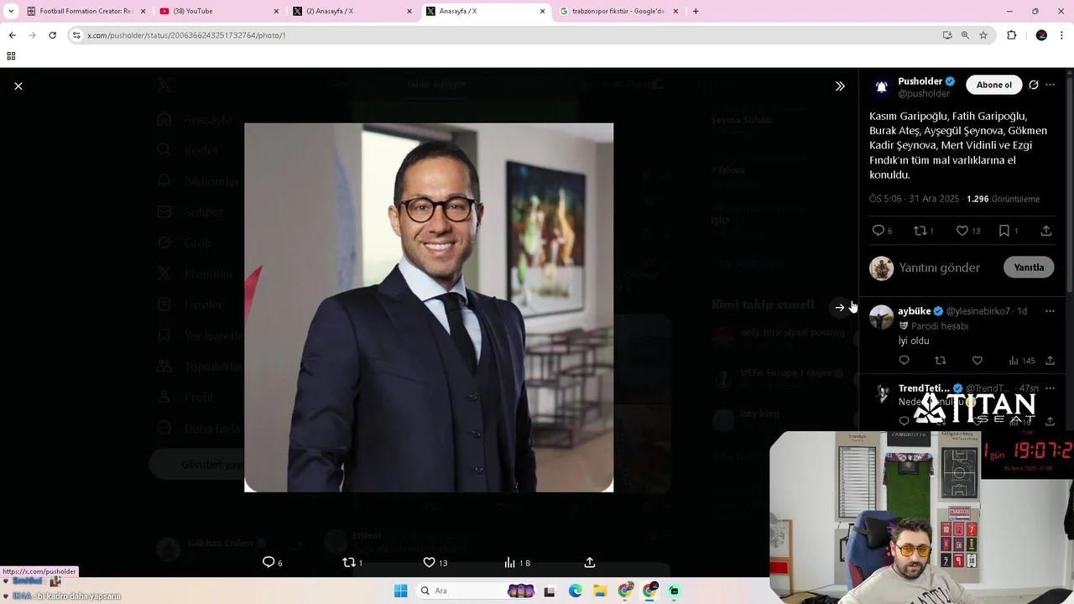1074x604 pixels.
Task: Click the 1.296 Görüntüleme view count
Action: coord(1003,199)
